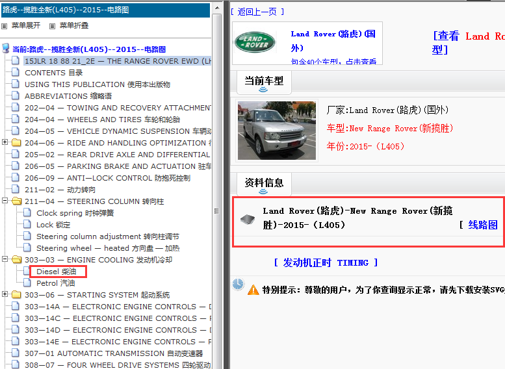The image size is (505, 369).
Task: Click page icon next to Petrol 汽油
Action: tap(27, 283)
